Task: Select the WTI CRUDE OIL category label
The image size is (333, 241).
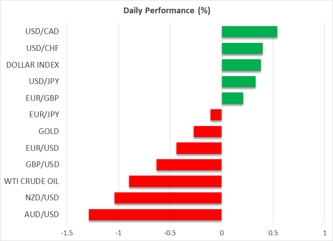Action: click(x=31, y=181)
